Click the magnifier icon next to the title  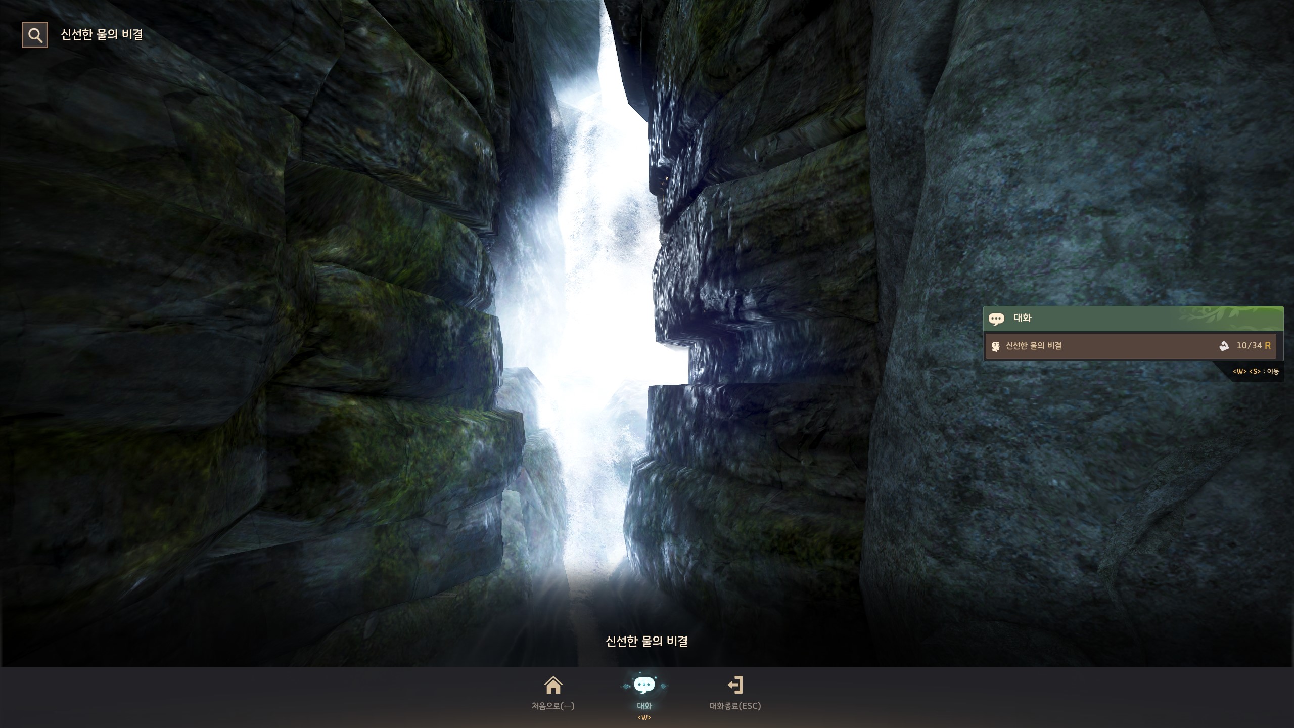point(35,35)
